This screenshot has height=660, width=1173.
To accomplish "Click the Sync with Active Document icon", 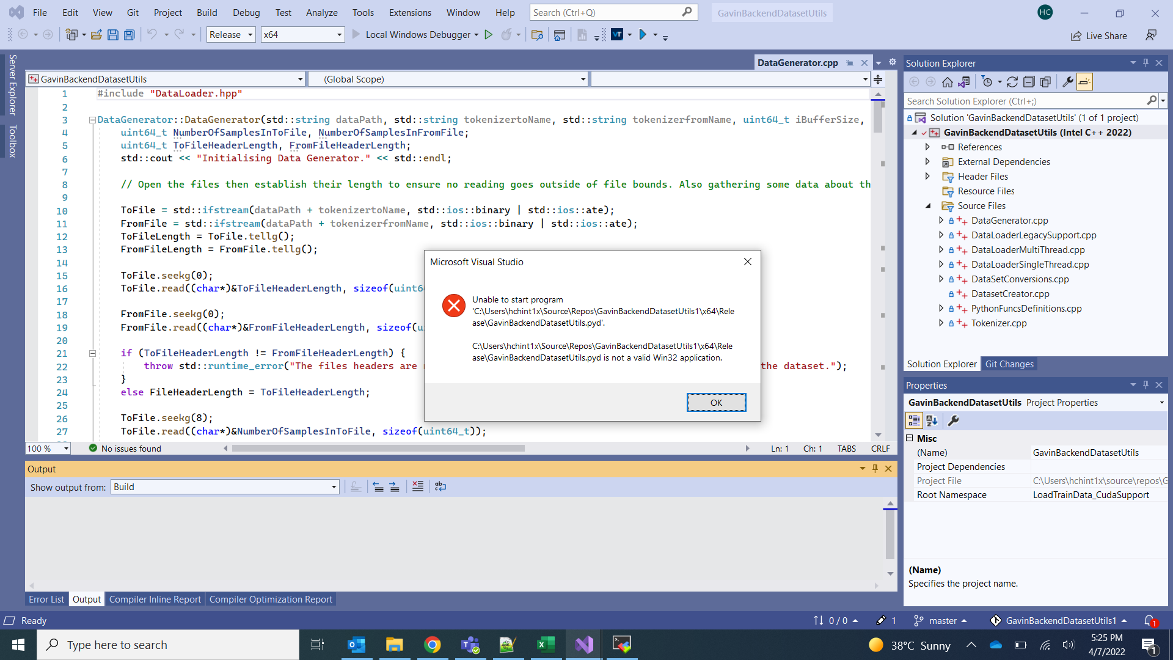I will [x=964, y=81].
